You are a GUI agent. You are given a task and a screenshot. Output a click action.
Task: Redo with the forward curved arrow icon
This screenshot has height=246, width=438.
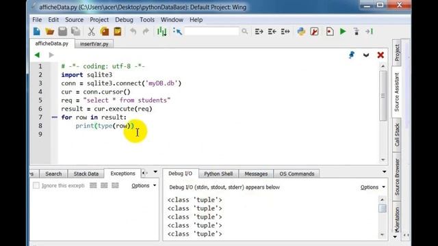pos(146,31)
